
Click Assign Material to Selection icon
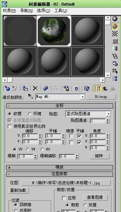coord(25,89)
